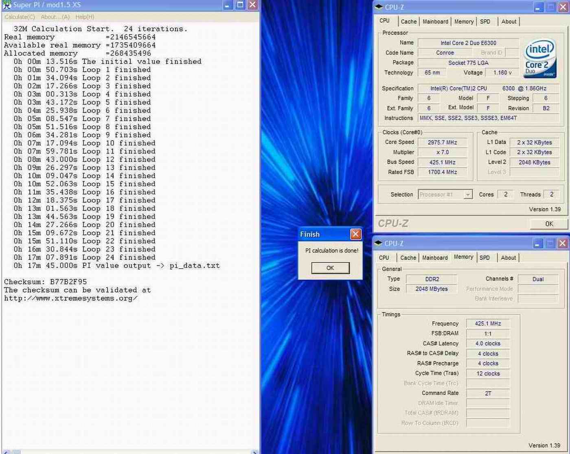The height and width of the screenshot is (454, 570).
Task: Switch to Mainboard tab in top CPU-Z window
Action: pos(435,22)
